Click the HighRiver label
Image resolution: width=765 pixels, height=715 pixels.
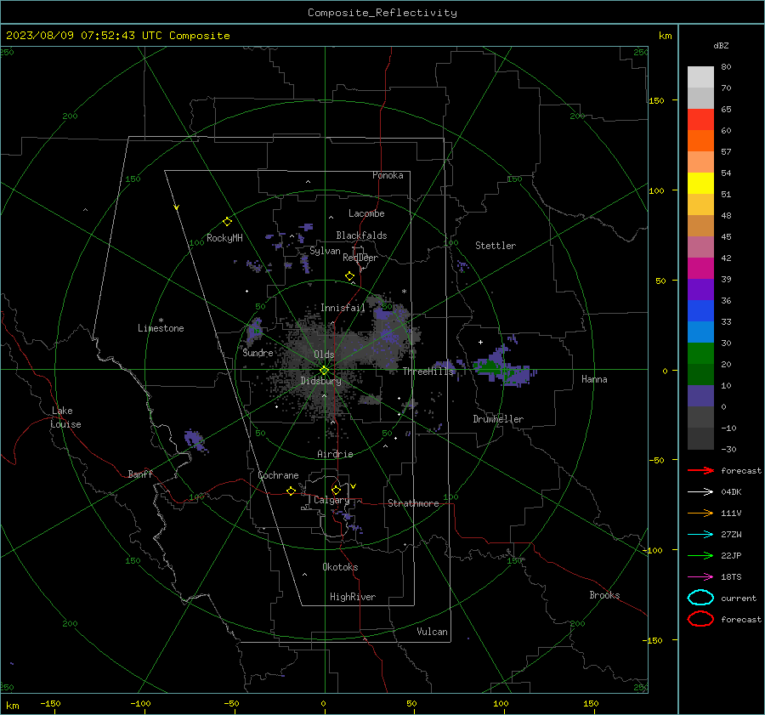353,597
